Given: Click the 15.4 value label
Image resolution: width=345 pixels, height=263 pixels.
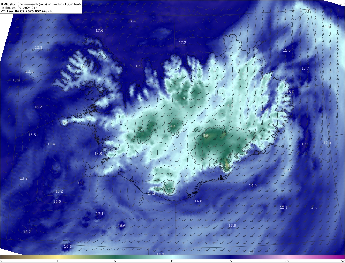Looking at the screenshot, I should pyautogui.click(x=16, y=80).
